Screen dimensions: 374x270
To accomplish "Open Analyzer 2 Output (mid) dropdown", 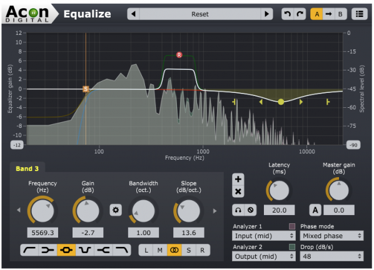I will pos(263,256).
